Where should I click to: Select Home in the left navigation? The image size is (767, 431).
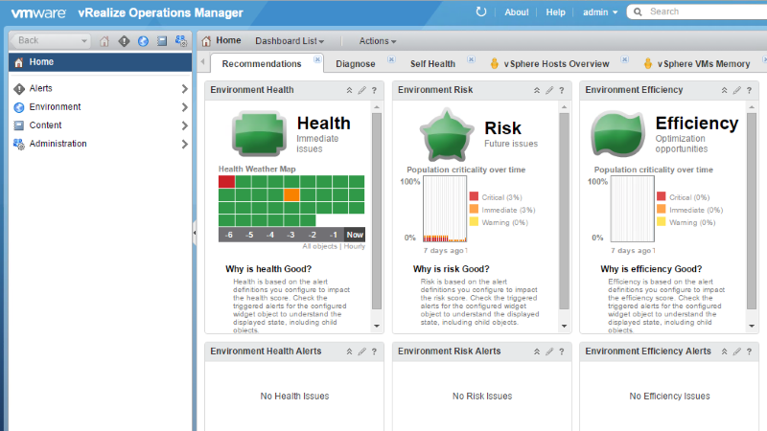point(101,62)
